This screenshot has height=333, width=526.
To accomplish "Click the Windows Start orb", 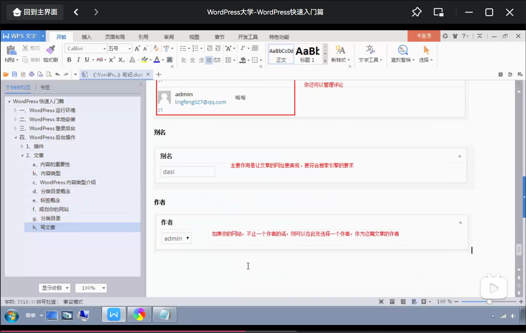I will [x=12, y=316].
